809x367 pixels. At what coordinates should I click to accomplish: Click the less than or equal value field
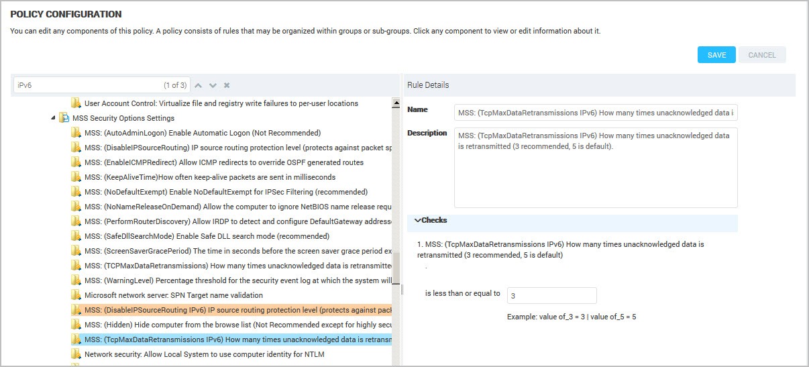click(x=551, y=296)
